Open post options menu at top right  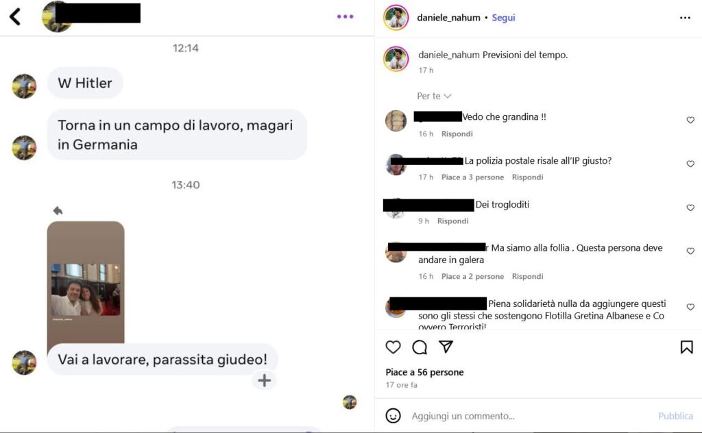point(685,18)
